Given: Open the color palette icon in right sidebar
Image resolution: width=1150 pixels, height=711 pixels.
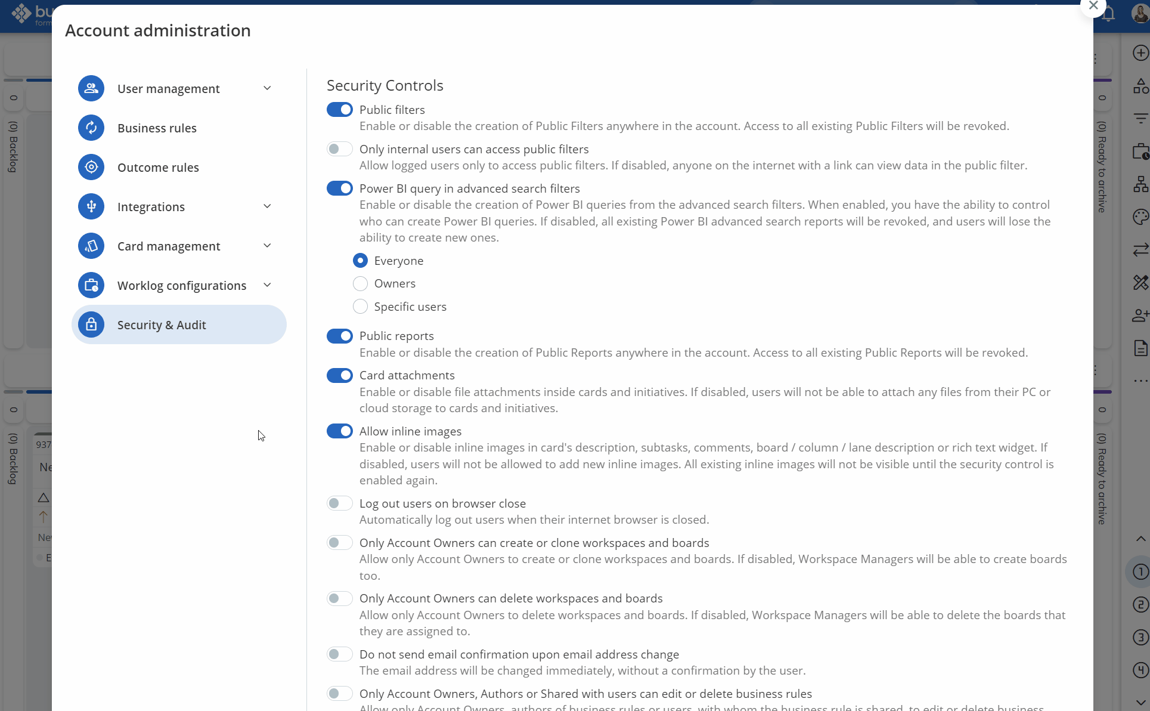Looking at the screenshot, I should pos(1140,217).
